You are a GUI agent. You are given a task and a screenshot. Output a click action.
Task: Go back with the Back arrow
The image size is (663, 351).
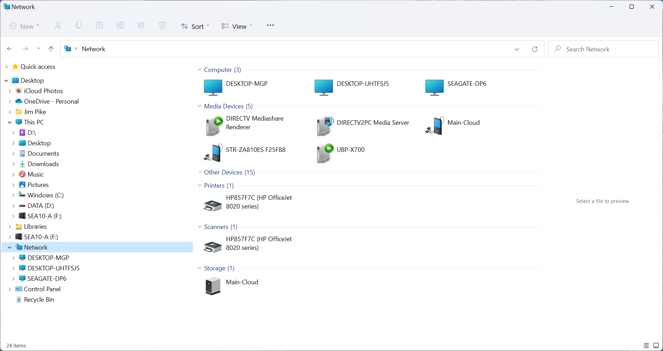(9, 49)
